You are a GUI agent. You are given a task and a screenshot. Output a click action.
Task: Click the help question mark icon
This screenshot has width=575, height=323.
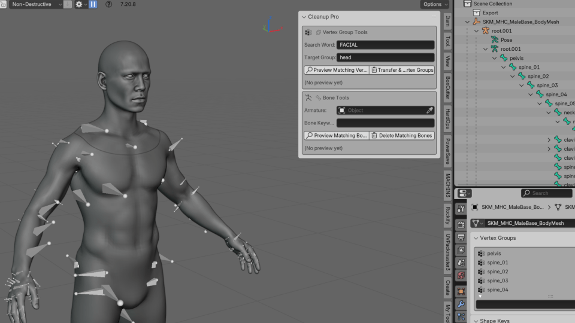pyautogui.click(x=108, y=4)
